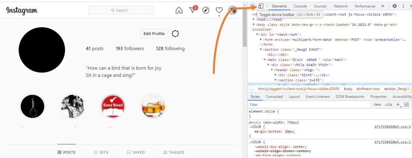
Task: Open DevTools settings gear
Action: 395,6
